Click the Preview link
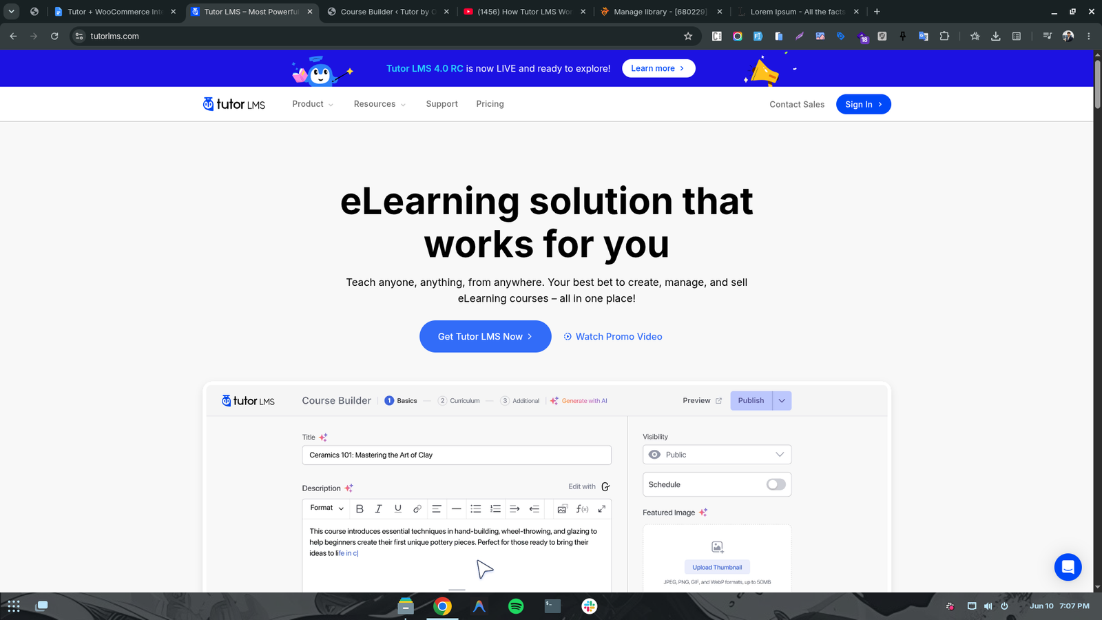The width and height of the screenshot is (1102, 620). coord(703,401)
